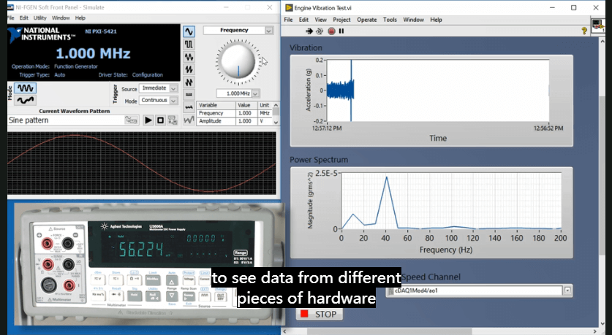This screenshot has width=612, height=335.
Task: Click the VI icon pane in top corner
Action: click(598, 26)
